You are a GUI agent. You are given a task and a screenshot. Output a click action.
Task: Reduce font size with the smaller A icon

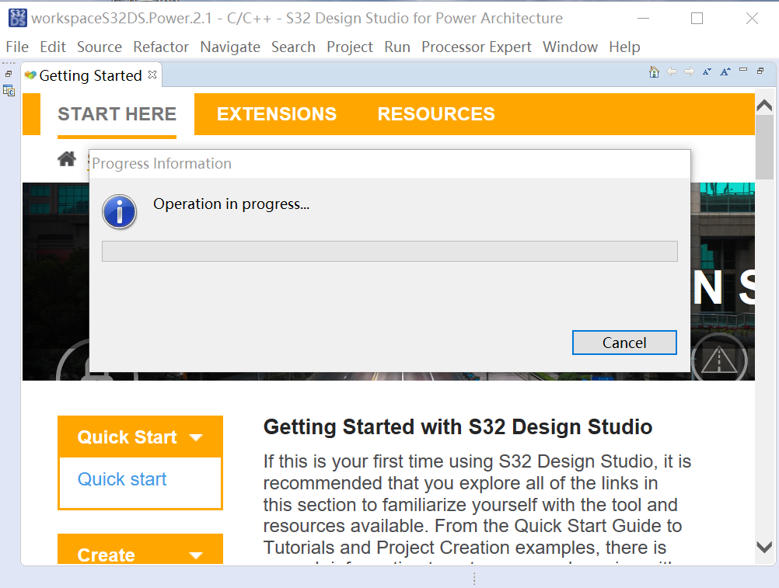[707, 72]
